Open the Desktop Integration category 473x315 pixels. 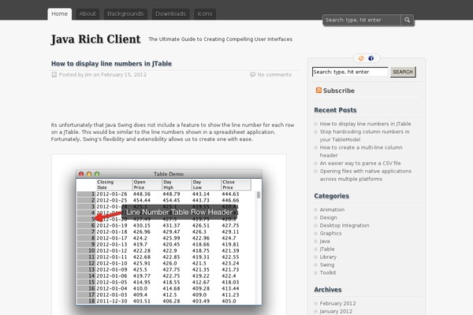345,225
